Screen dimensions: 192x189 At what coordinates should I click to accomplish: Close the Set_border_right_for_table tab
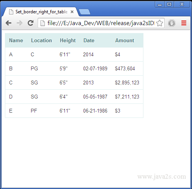pos(72,12)
